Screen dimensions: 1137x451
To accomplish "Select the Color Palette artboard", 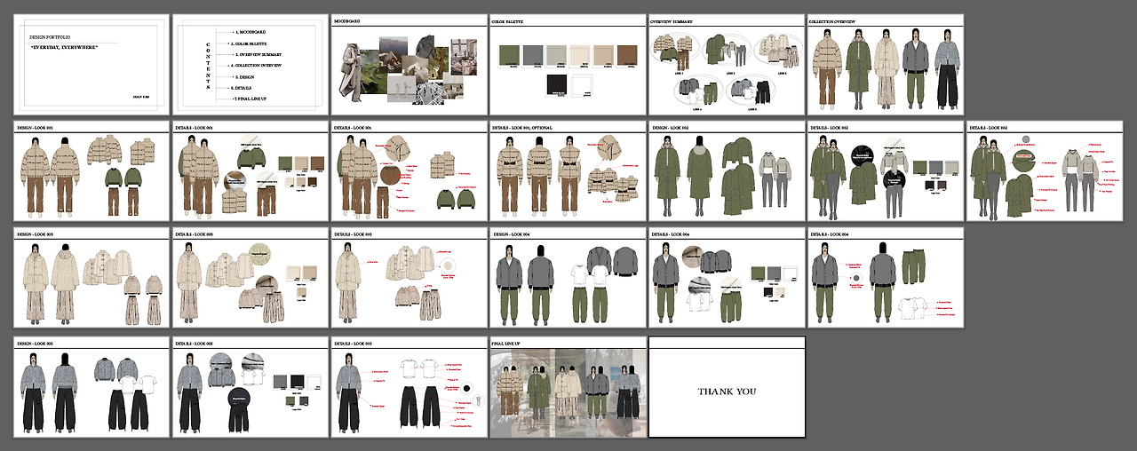I will click(x=567, y=63).
